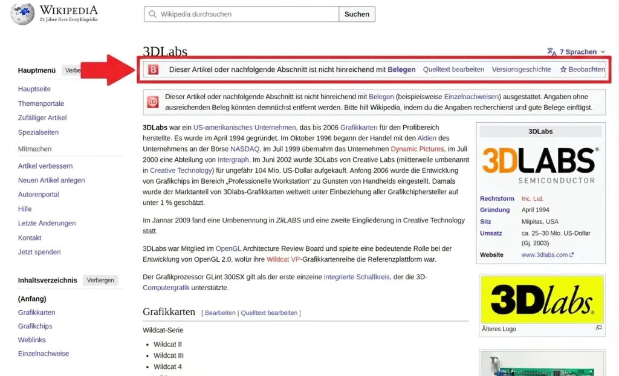Jump to Grafikkarten in contents list
Image resolution: width=619 pixels, height=376 pixels.
36,313
